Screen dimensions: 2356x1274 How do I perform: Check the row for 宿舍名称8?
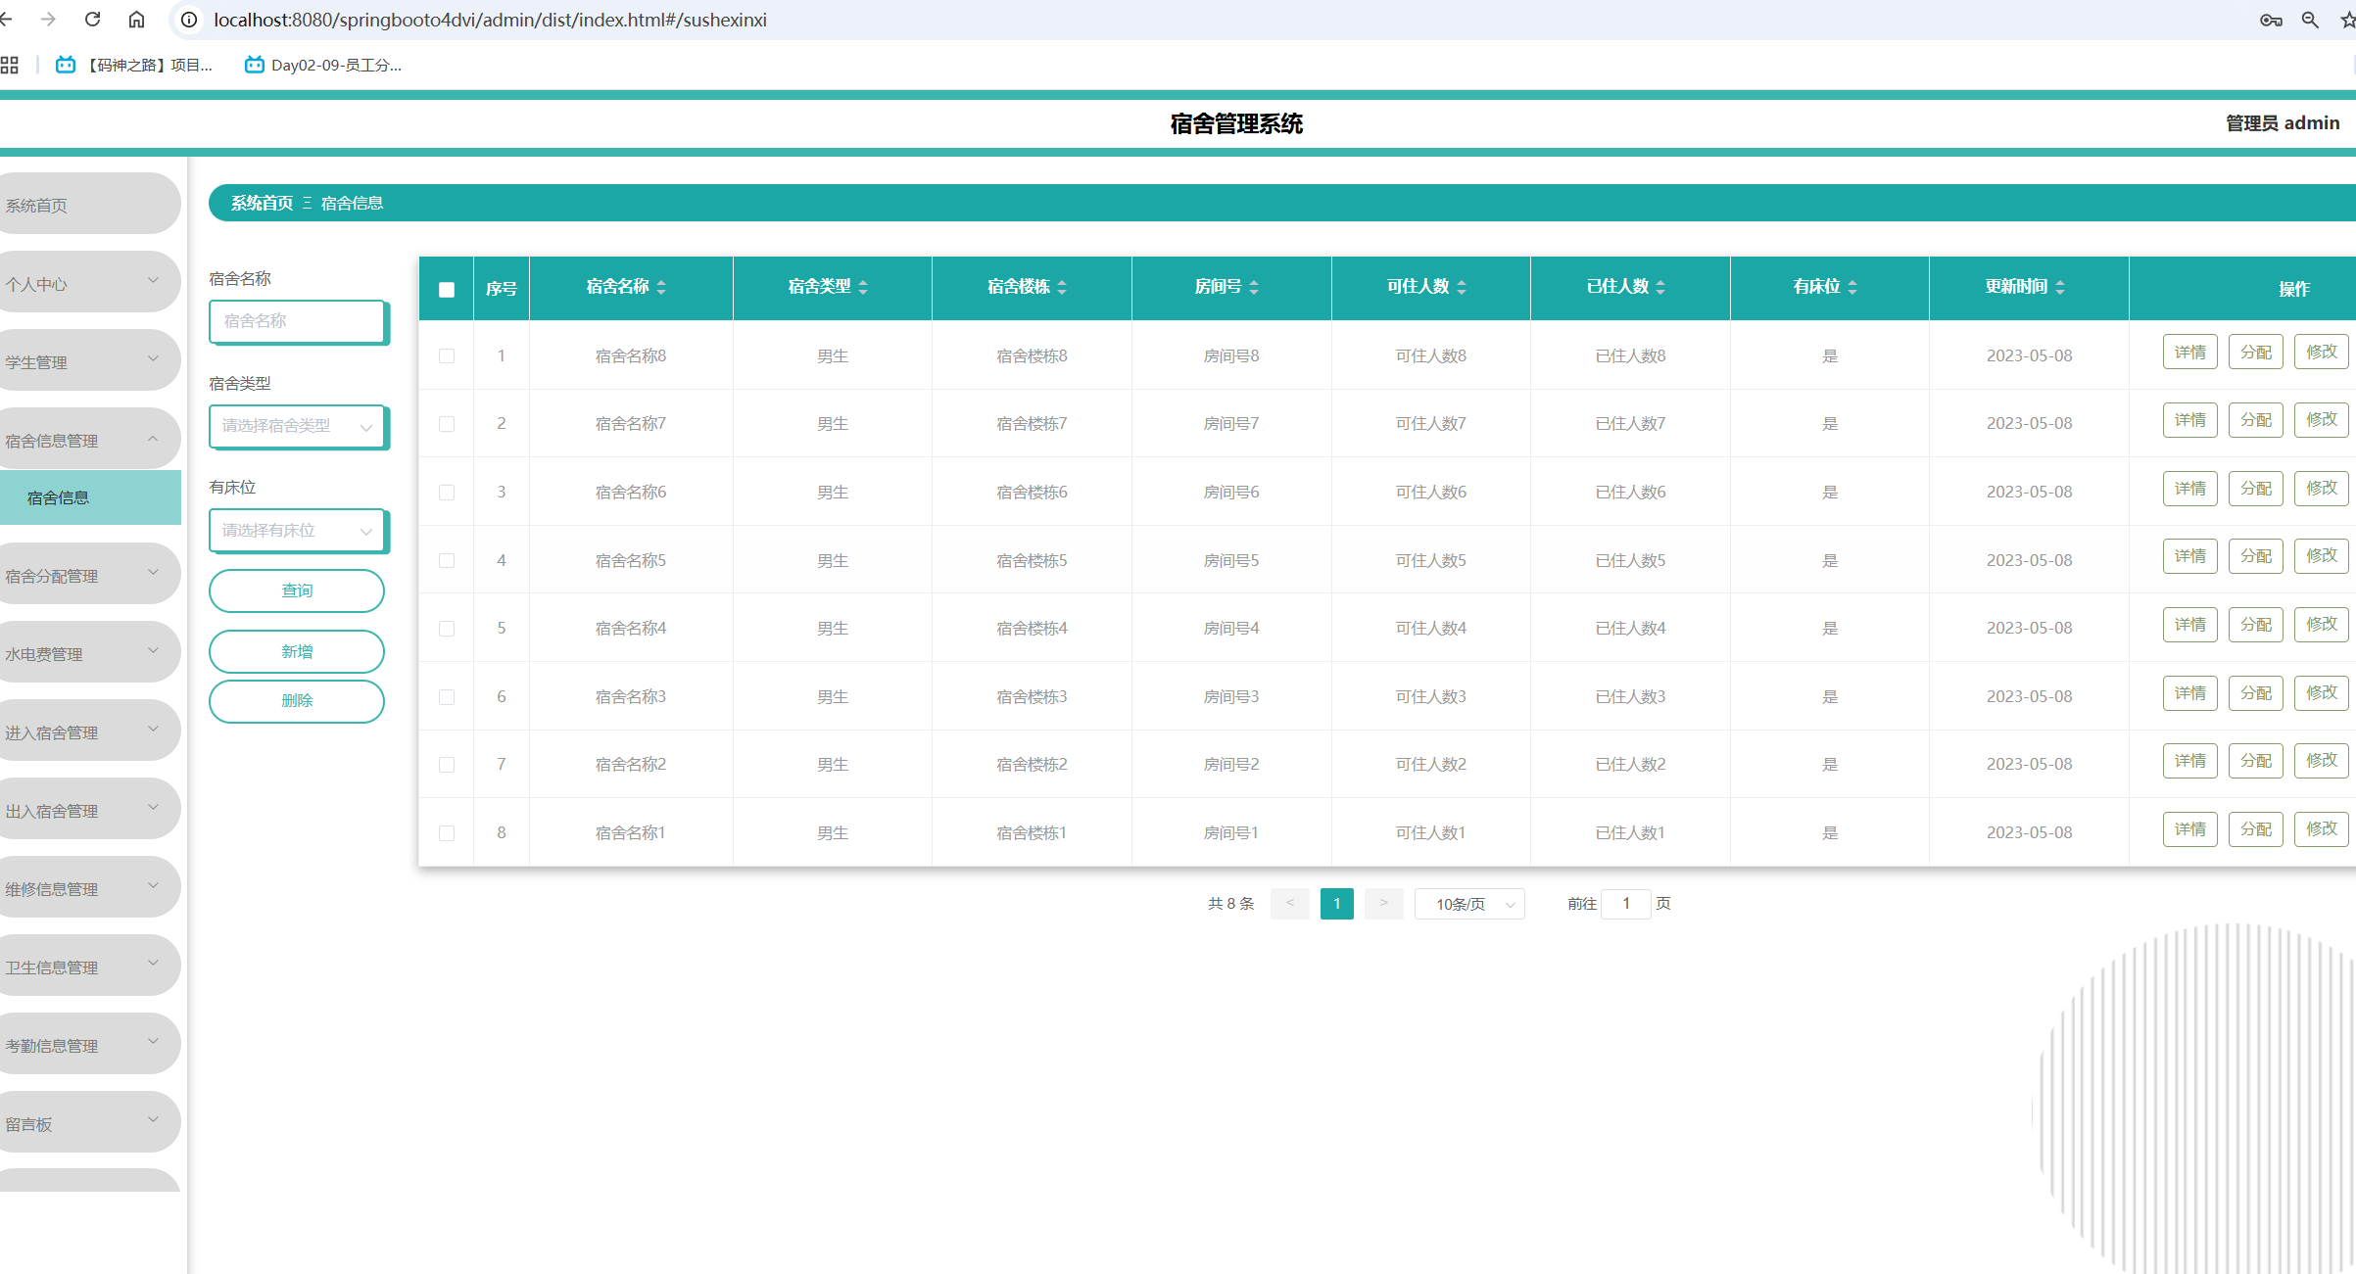pos(447,355)
